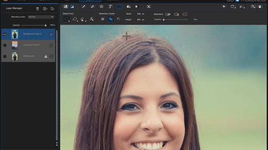Open the Flip tool options
The width and height of the screenshot is (268, 150).
[x=242, y=7]
